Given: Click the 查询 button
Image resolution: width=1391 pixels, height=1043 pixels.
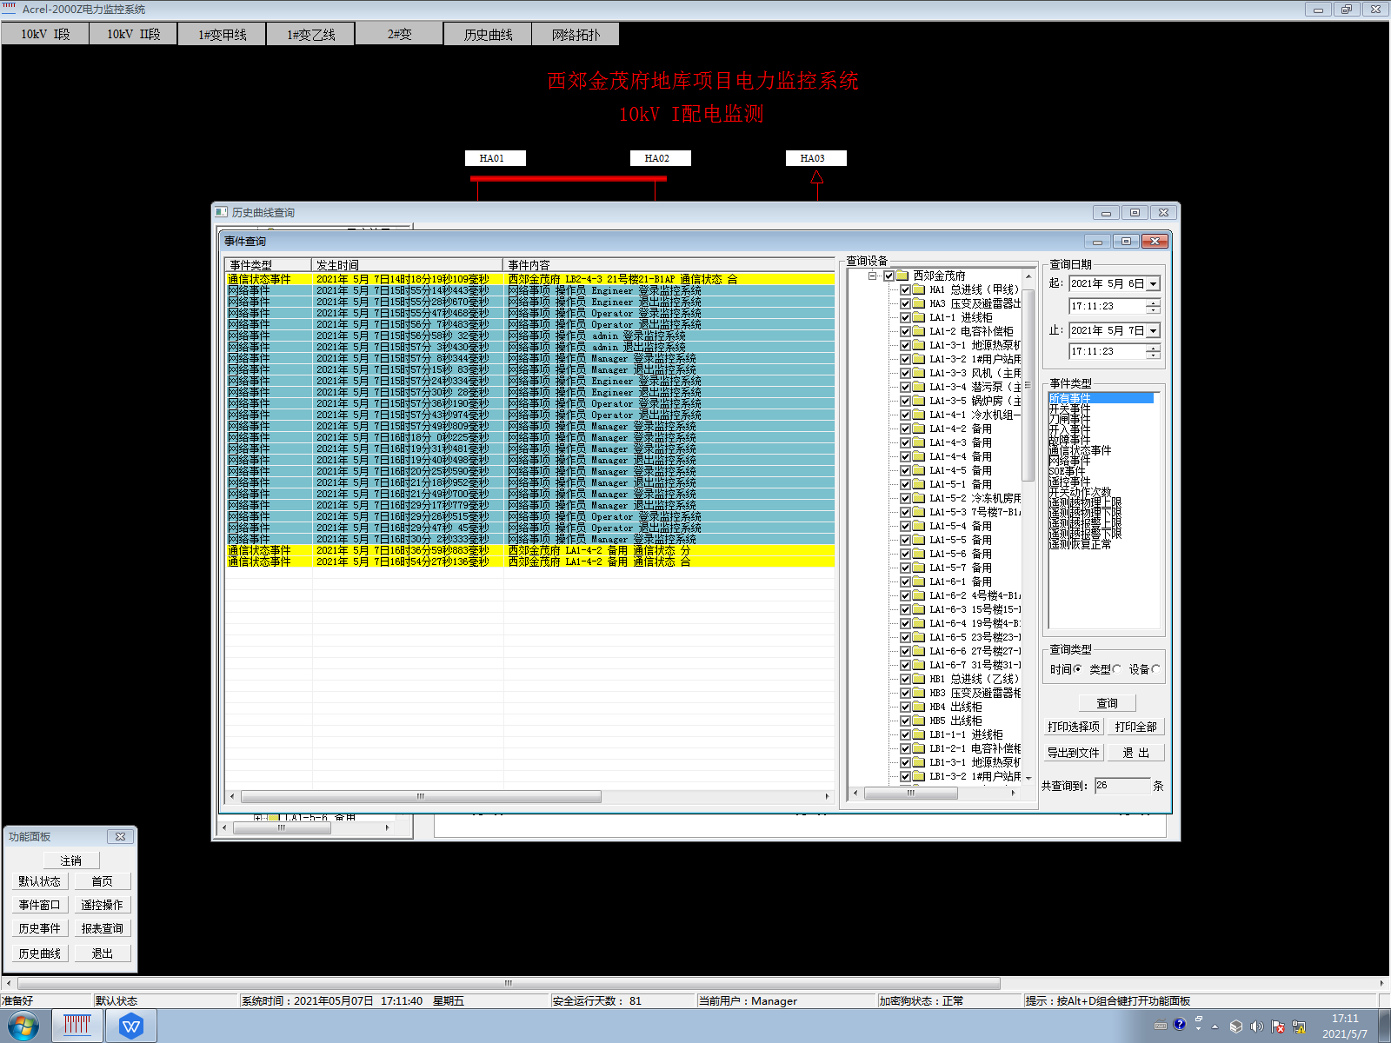Looking at the screenshot, I should (1107, 703).
